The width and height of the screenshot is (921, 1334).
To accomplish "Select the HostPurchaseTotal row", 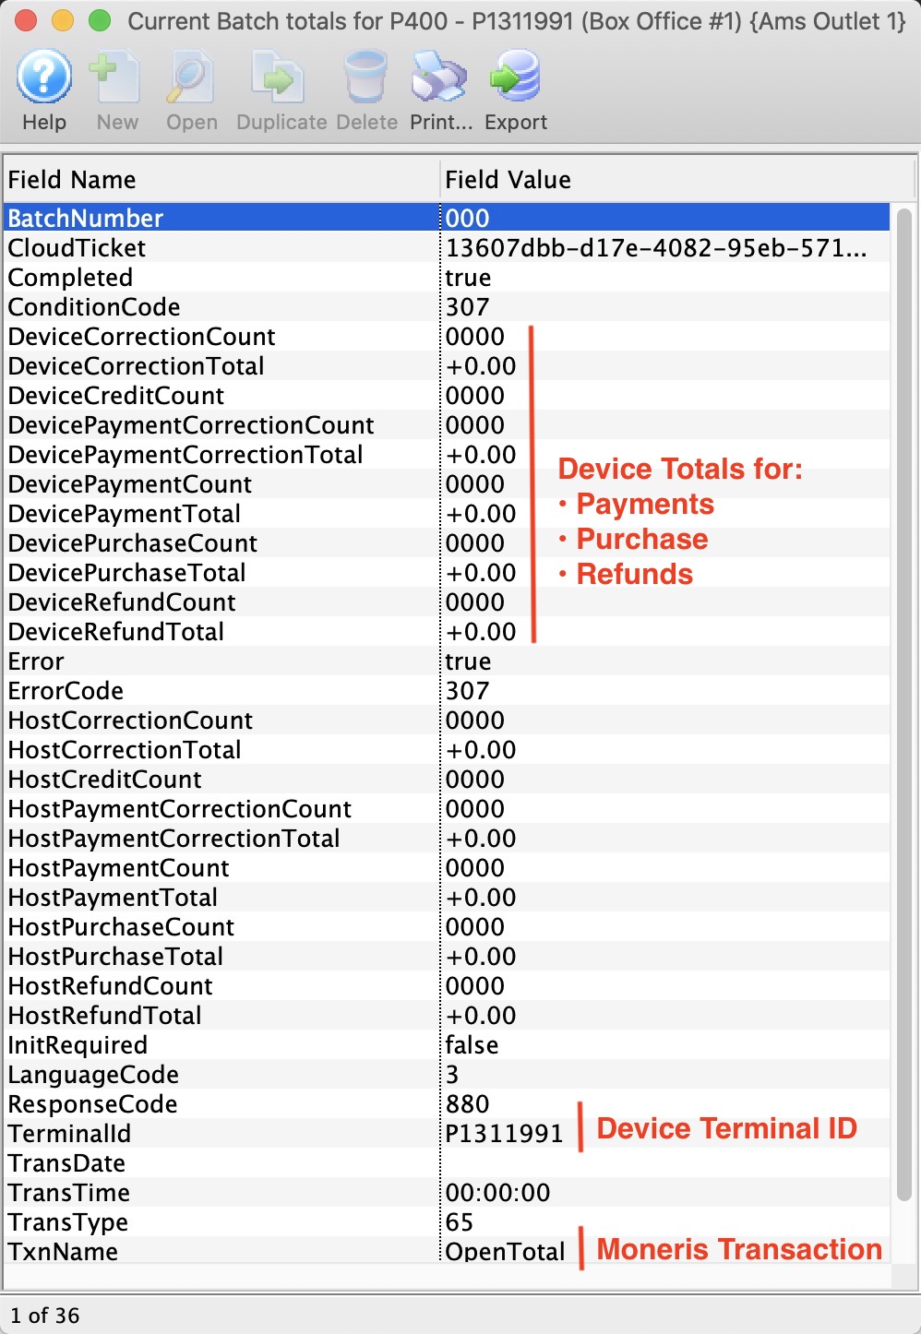I will [447, 956].
